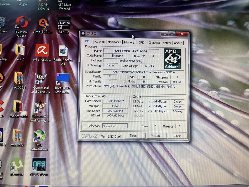249x187 pixels.
Task: Close CPU-Z with the red X
Action: point(182,34)
